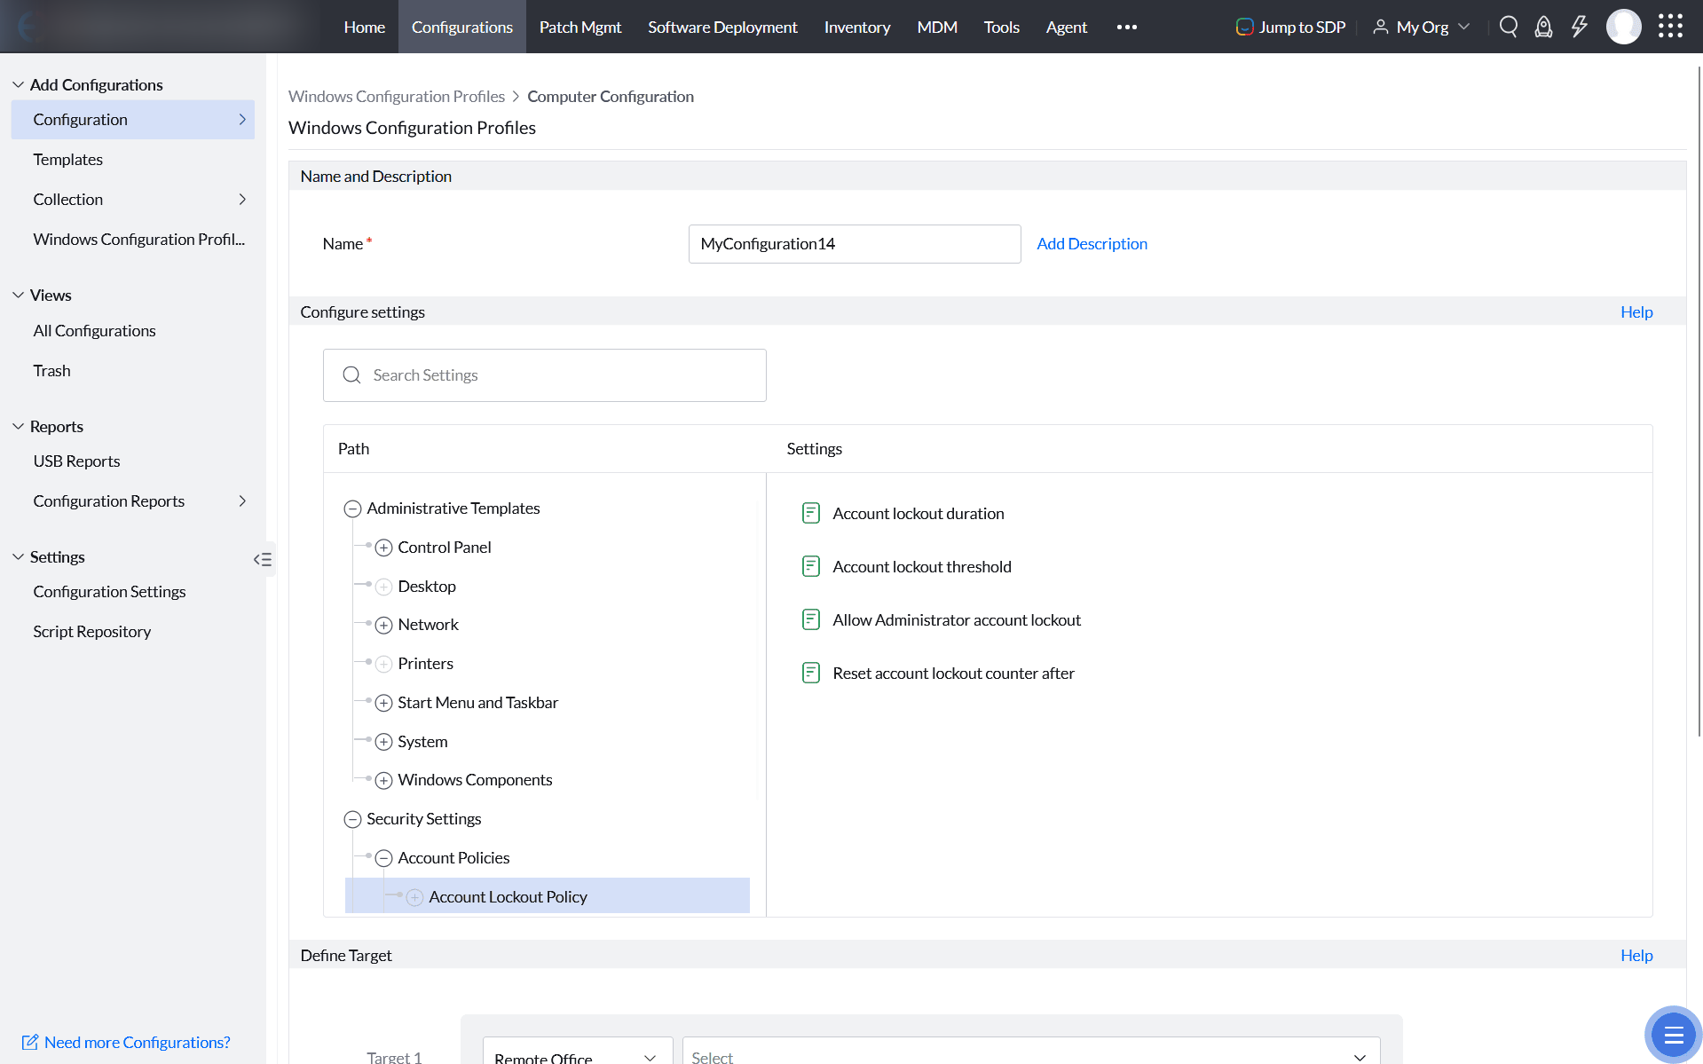The width and height of the screenshot is (1703, 1064).
Task: Open the Patch Mgmt tab
Action: [x=580, y=27]
